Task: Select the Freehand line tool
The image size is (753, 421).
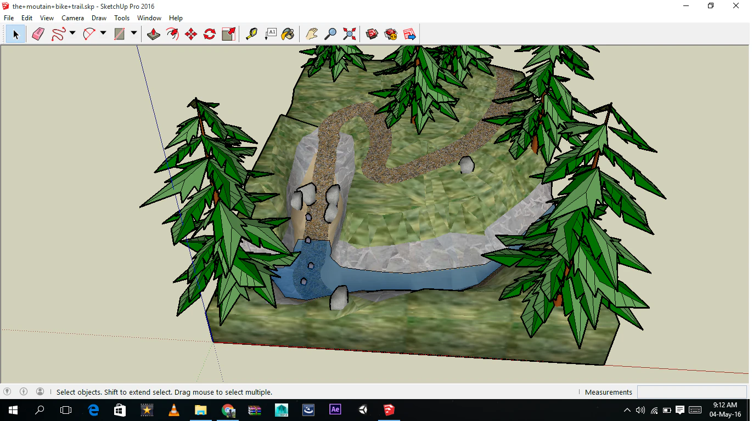Action: (x=58, y=35)
